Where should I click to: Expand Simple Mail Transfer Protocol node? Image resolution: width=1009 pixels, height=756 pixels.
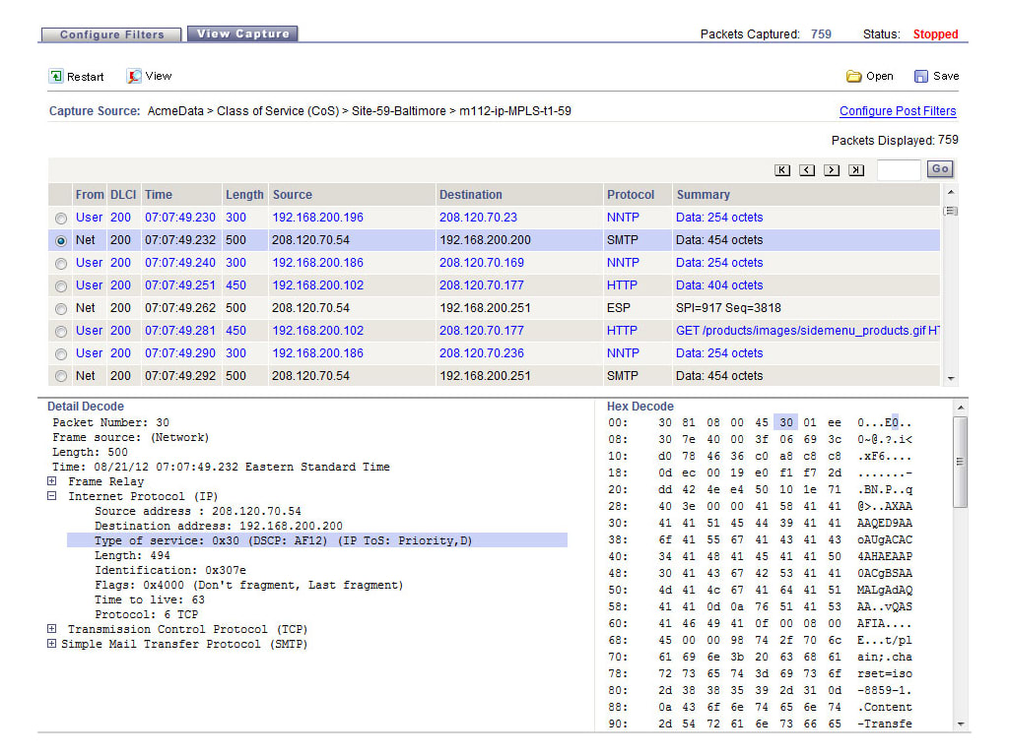click(x=52, y=644)
